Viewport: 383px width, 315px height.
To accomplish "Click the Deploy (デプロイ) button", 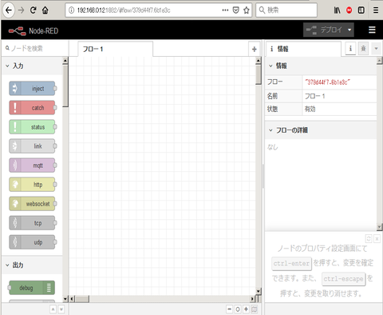I will click(x=324, y=30).
